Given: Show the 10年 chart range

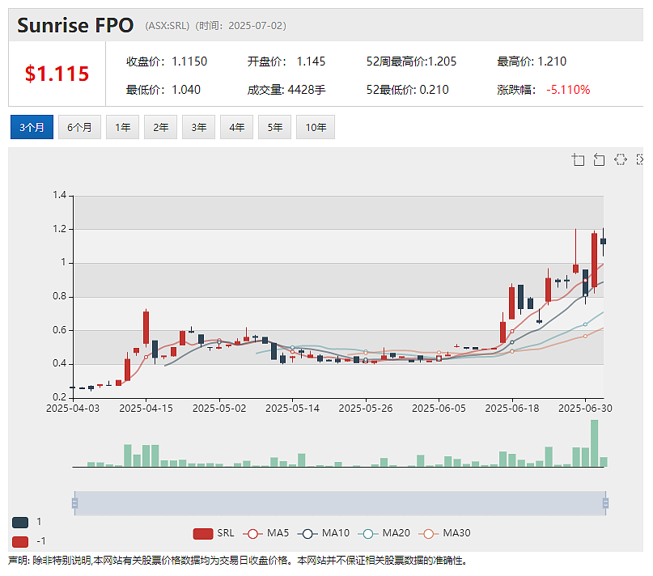Looking at the screenshot, I should pyautogui.click(x=316, y=127).
